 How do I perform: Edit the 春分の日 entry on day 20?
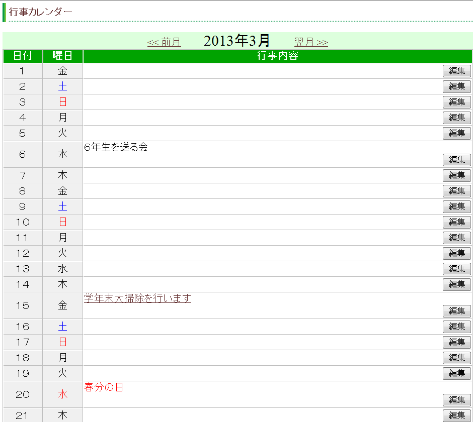point(457,400)
